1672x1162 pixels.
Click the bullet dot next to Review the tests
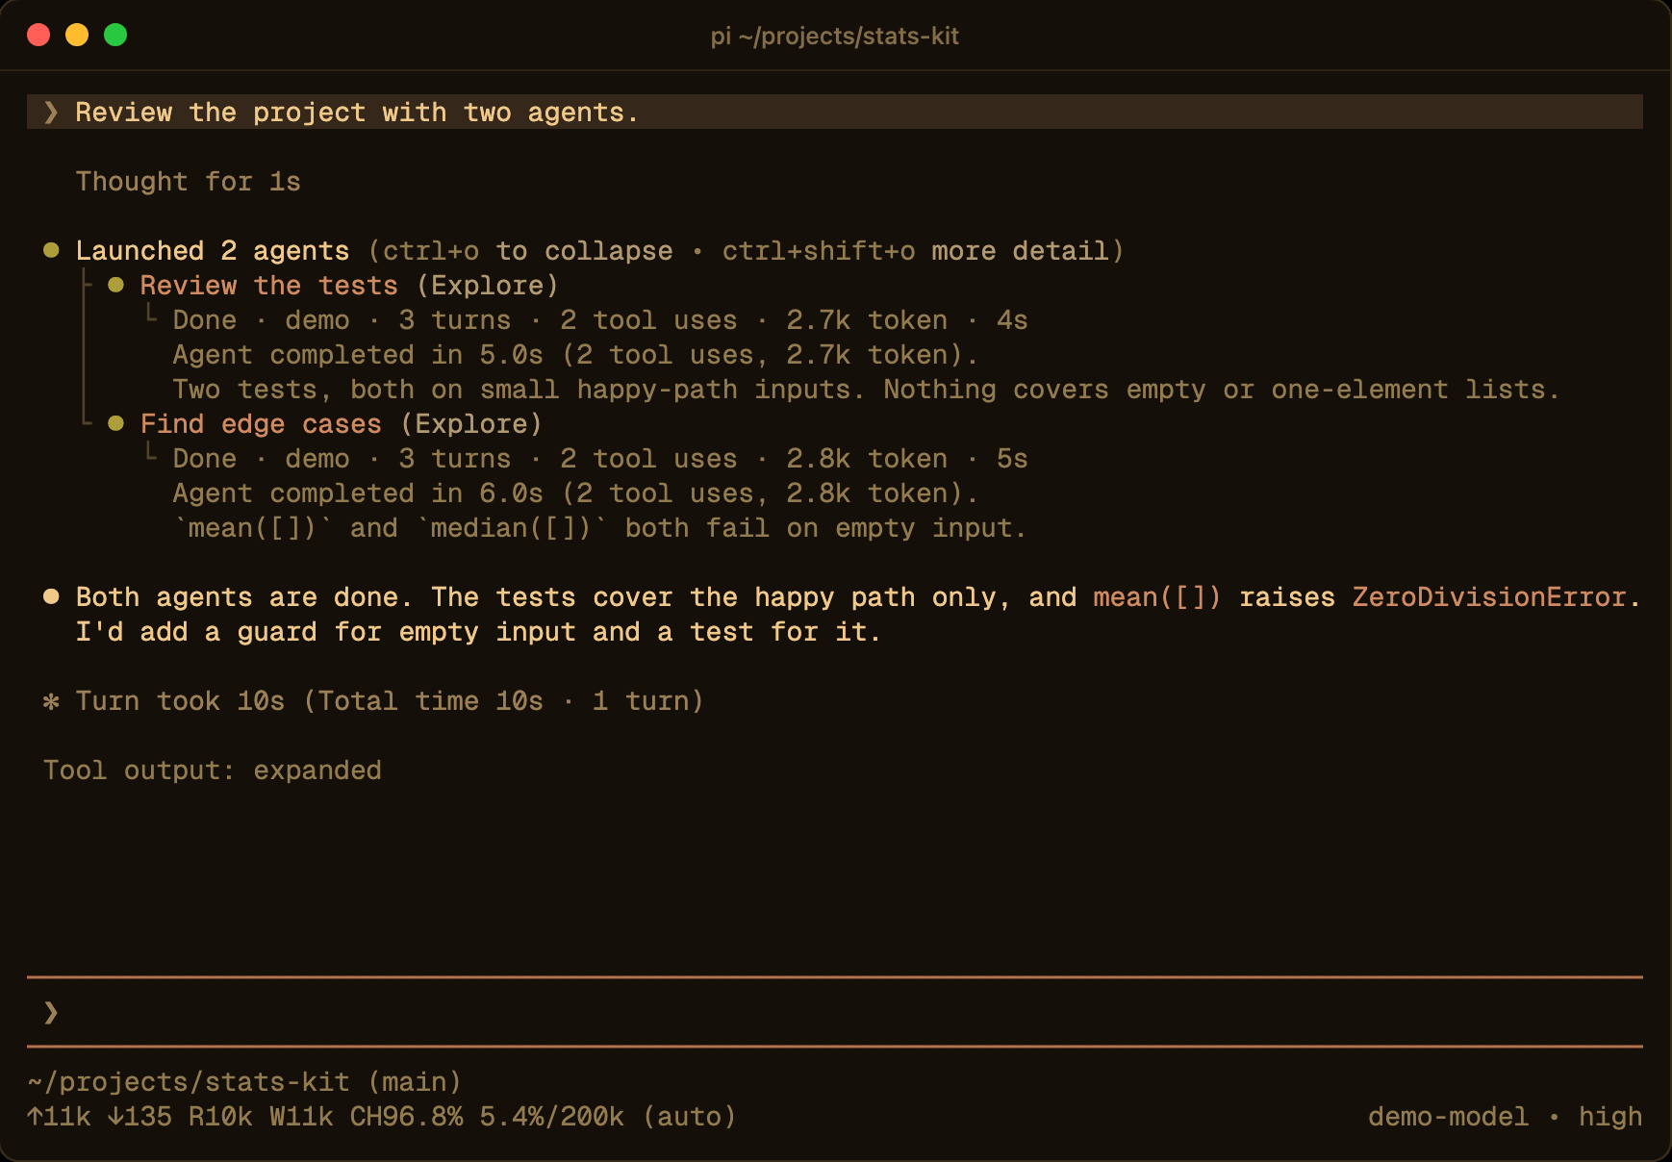(116, 286)
